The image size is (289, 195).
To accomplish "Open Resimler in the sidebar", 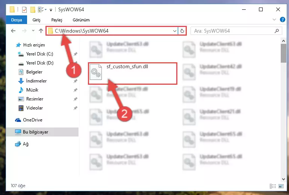I will (x=35, y=99).
